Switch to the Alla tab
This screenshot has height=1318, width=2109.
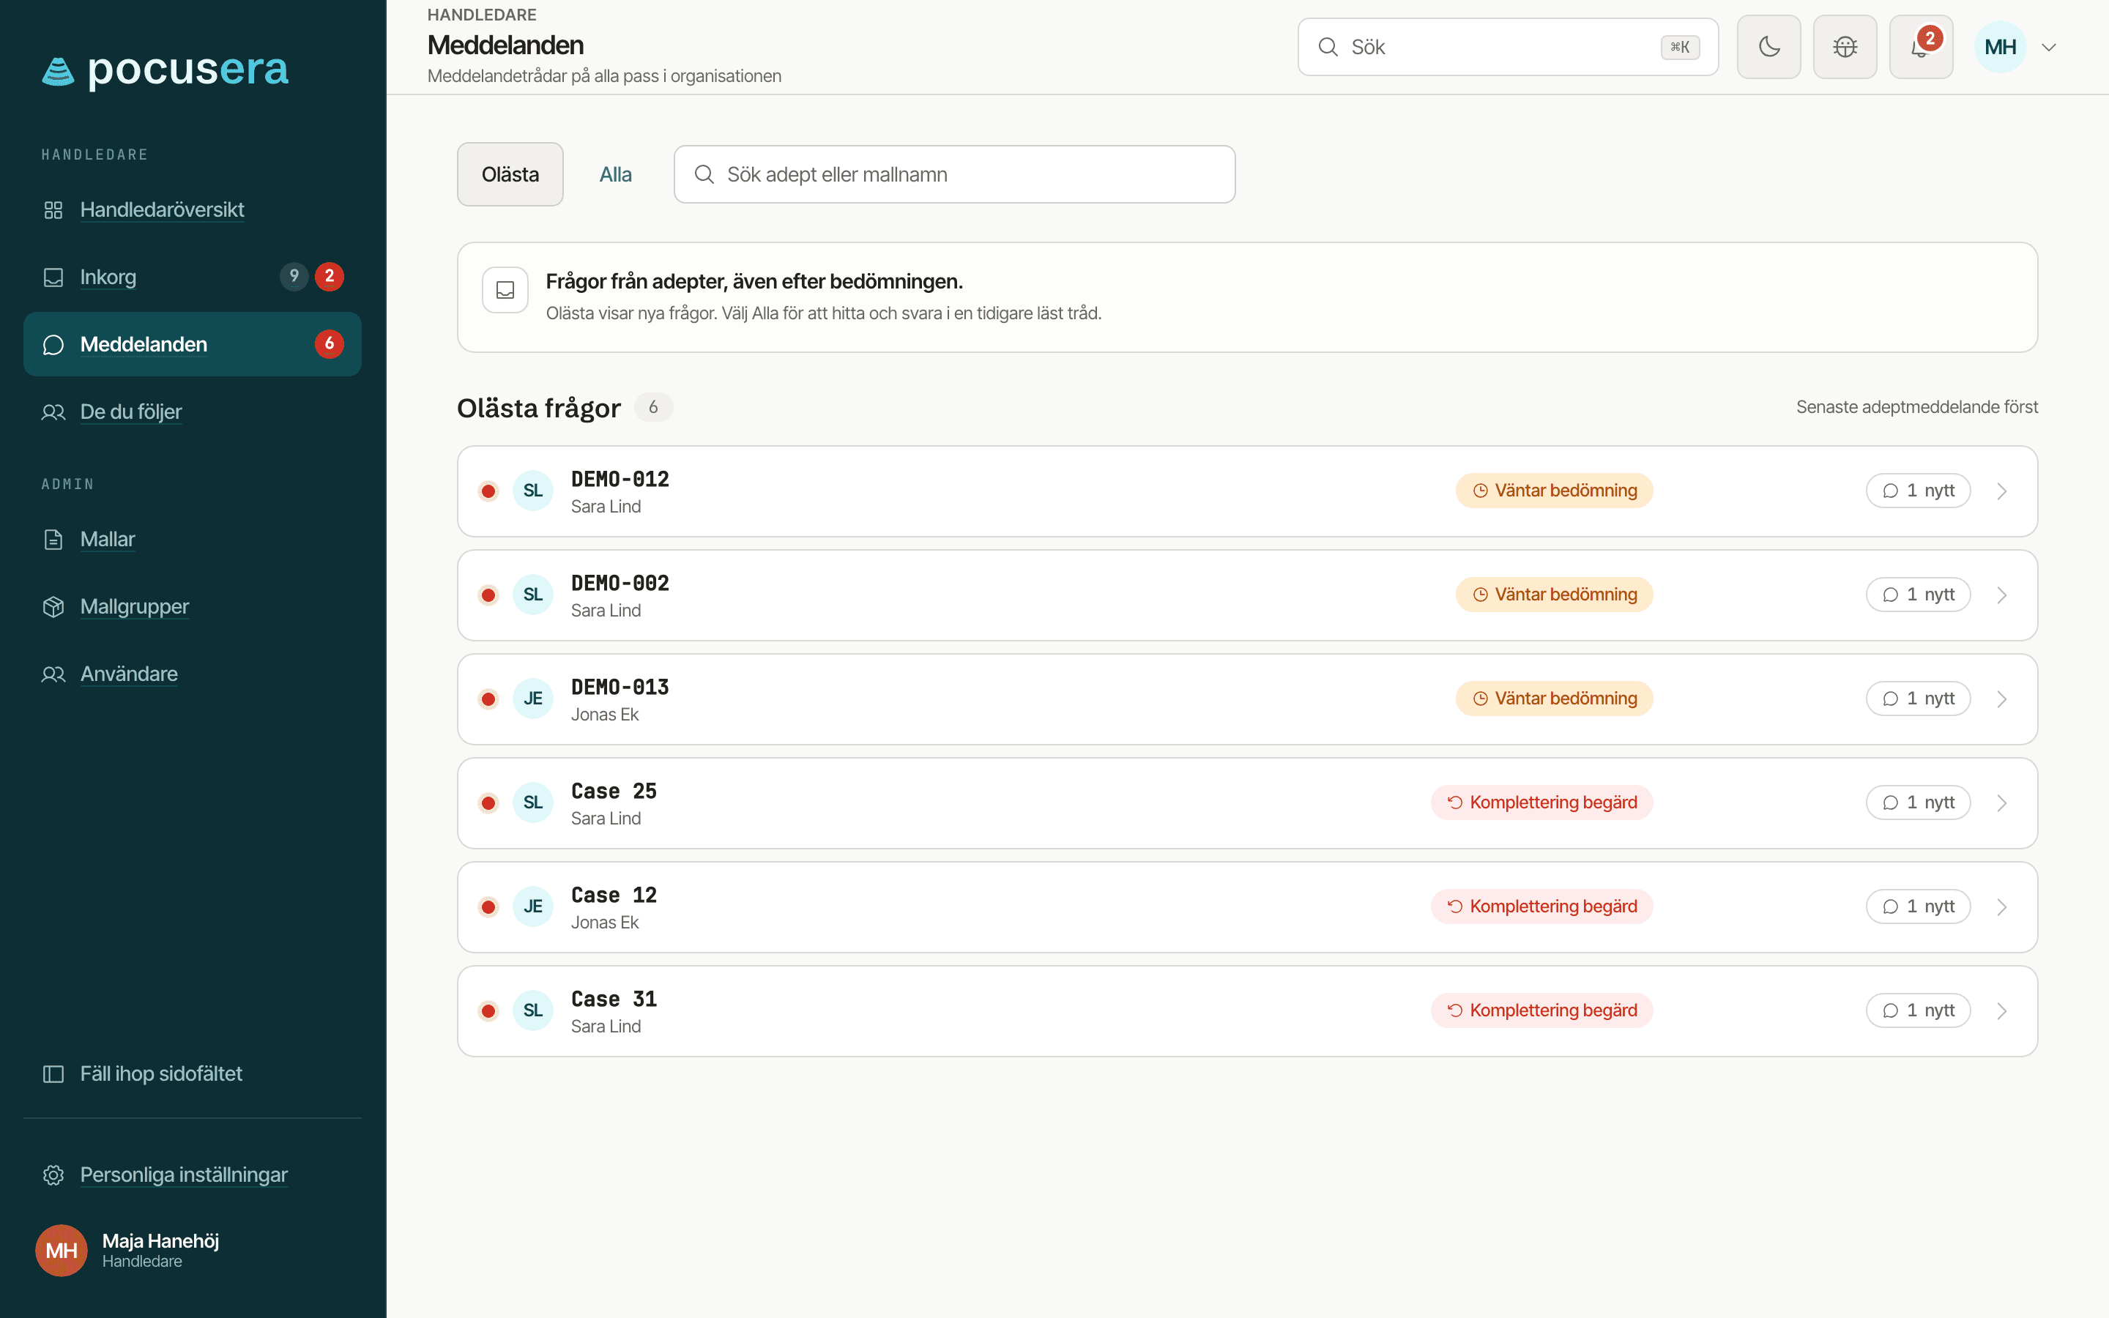coord(615,174)
